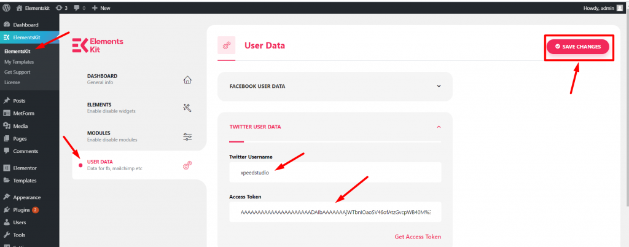The width and height of the screenshot is (629, 247).
Task: Open the comments bubble in admin bar
Action: [80, 7]
